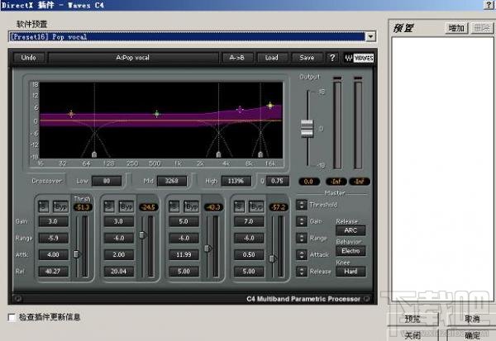This screenshot has width=496, height=341.
Task: Enable the plugin update info checkbox
Action: (x=11, y=317)
